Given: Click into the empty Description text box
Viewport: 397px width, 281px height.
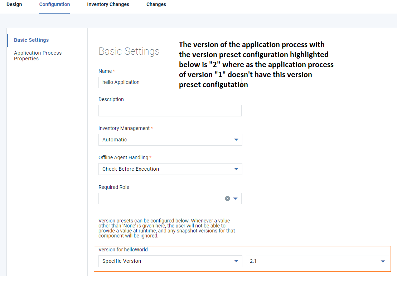Looking at the screenshot, I should coord(170,111).
